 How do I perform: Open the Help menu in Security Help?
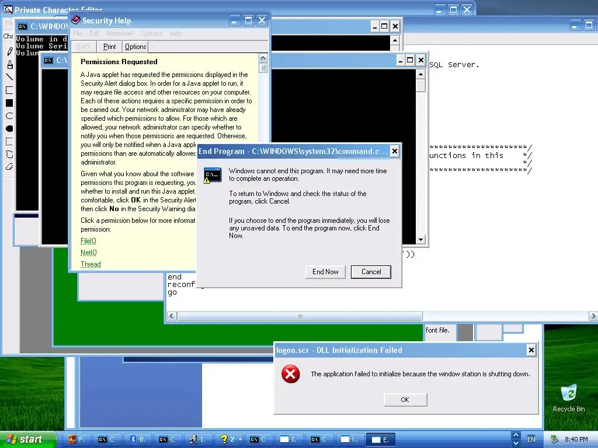[175, 33]
